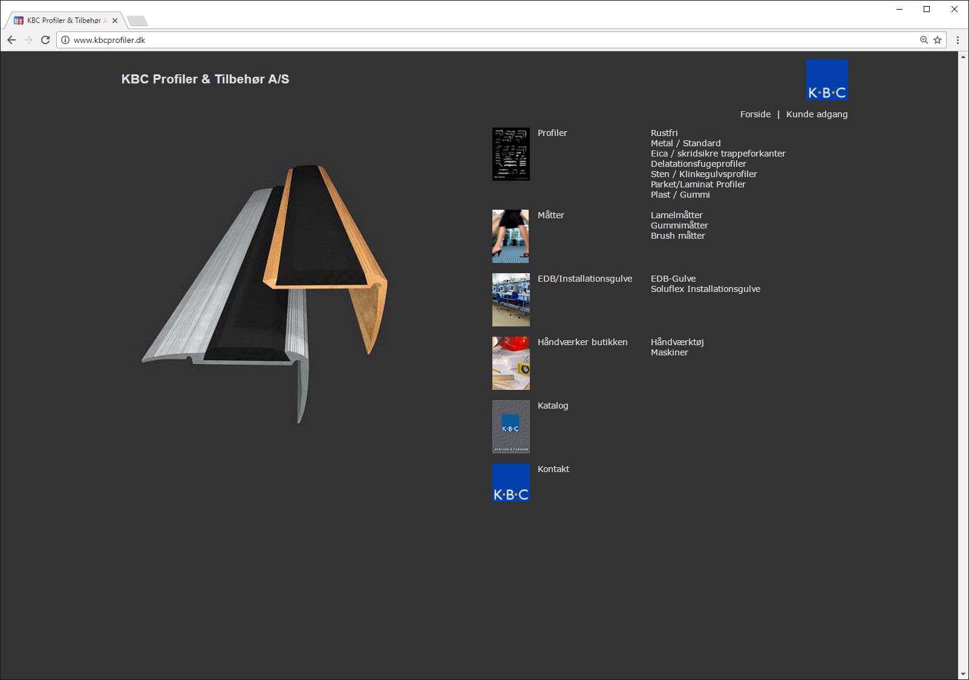The height and width of the screenshot is (680, 969).
Task: Click the browser back arrow
Action: pyautogui.click(x=11, y=40)
